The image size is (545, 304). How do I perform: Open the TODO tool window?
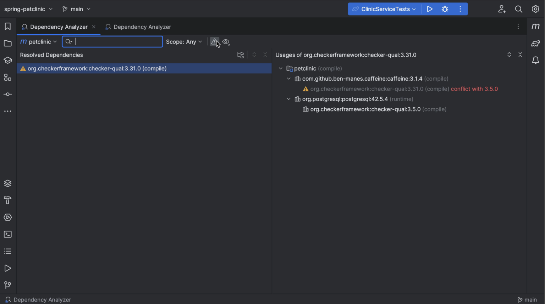(x=7, y=251)
